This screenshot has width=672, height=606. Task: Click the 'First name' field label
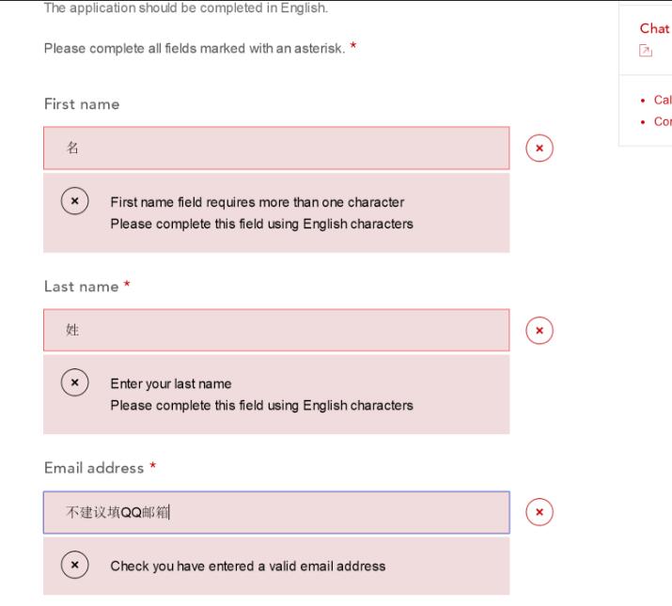pos(82,104)
